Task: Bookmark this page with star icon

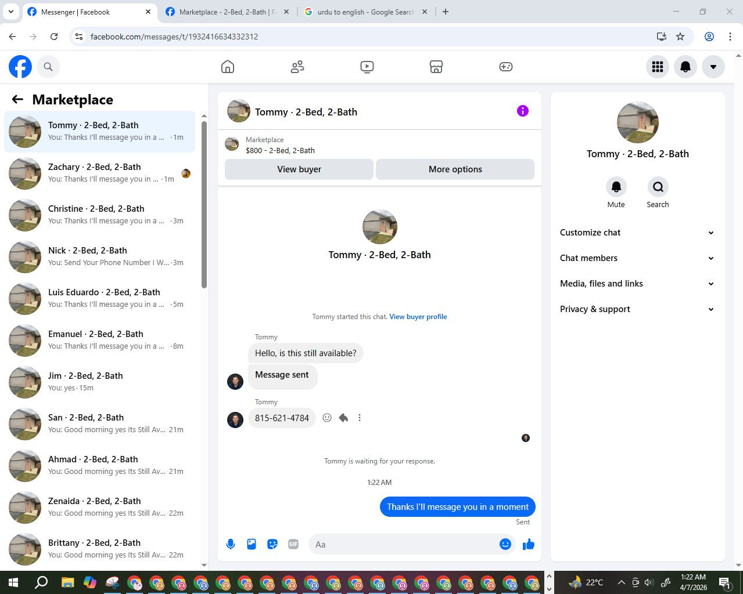Action: pos(680,37)
